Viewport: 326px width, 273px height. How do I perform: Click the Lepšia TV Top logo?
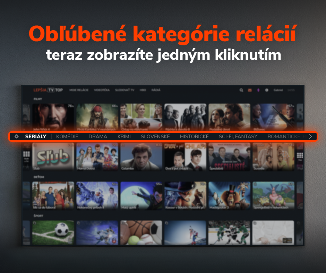tap(48, 90)
